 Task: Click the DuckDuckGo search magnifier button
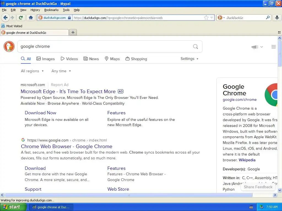pyautogui.click(x=196, y=46)
